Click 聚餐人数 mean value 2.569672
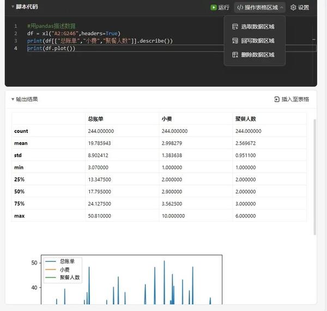The image size is (327, 311). coord(245,143)
